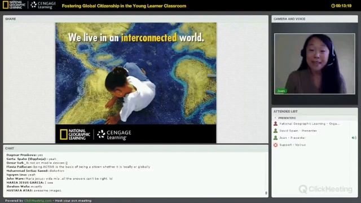Click Omur Turk's 'not on mobile devices' message
This screenshot has height=203, width=361.
pos(37,163)
